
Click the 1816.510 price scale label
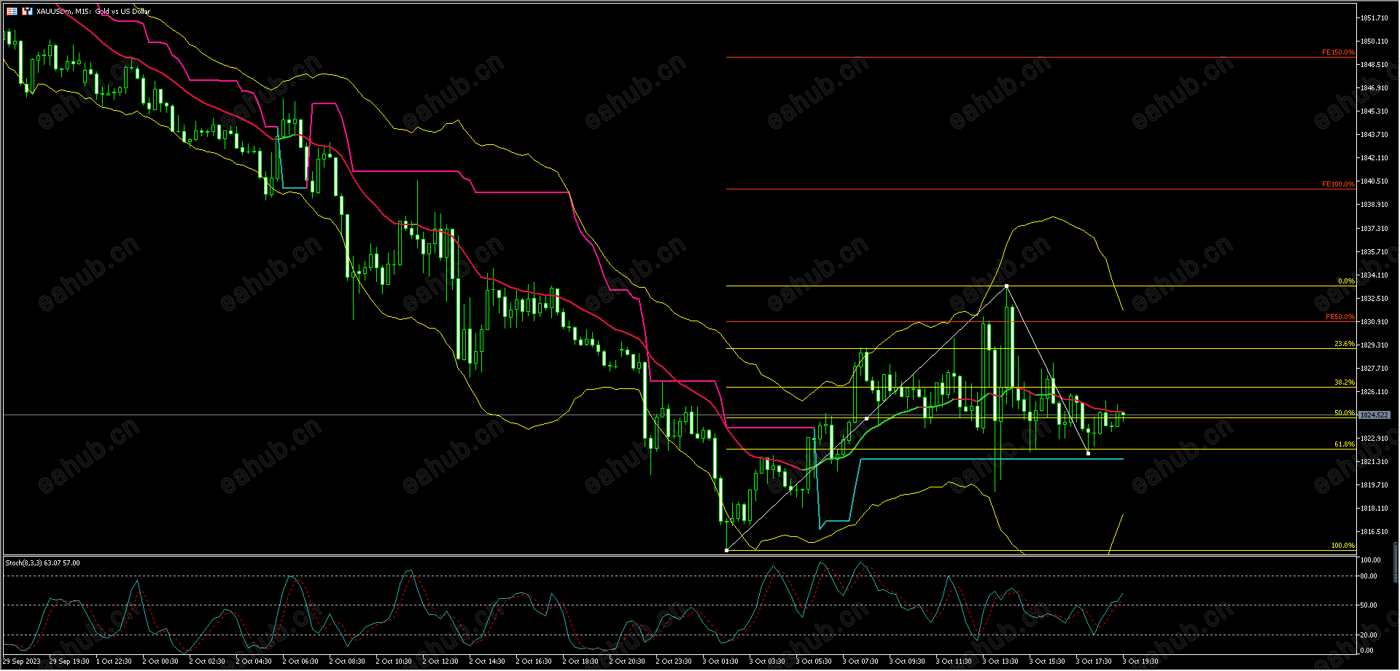[1374, 532]
